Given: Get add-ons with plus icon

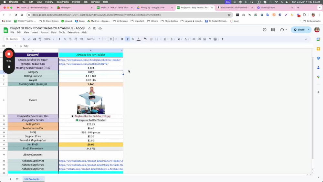Looking at the screenshot, I should (318, 92).
